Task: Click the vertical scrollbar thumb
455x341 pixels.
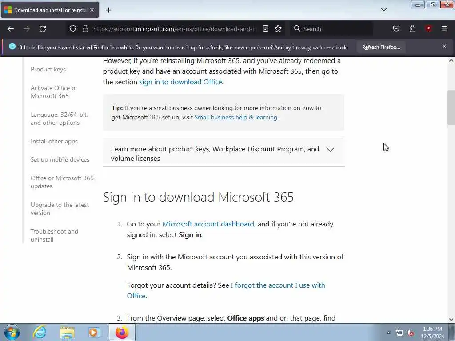Action: click(x=451, y=107)
